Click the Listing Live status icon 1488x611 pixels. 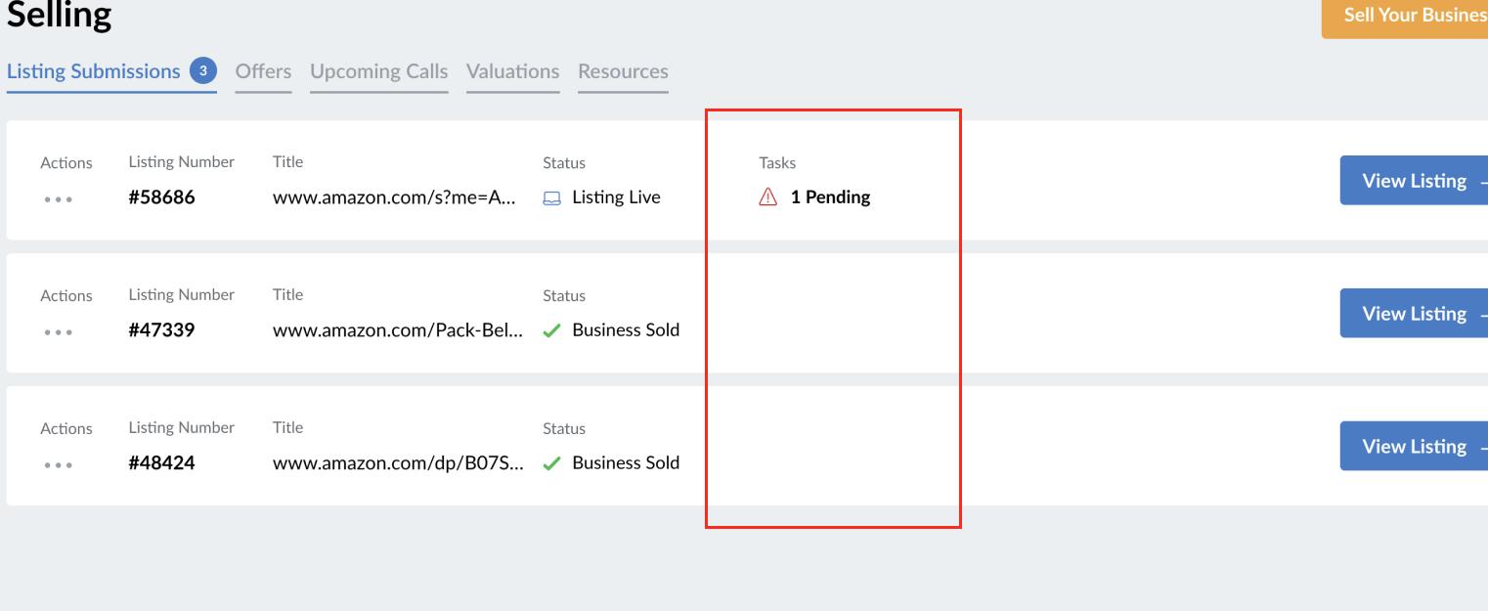(x=552, y=198)
